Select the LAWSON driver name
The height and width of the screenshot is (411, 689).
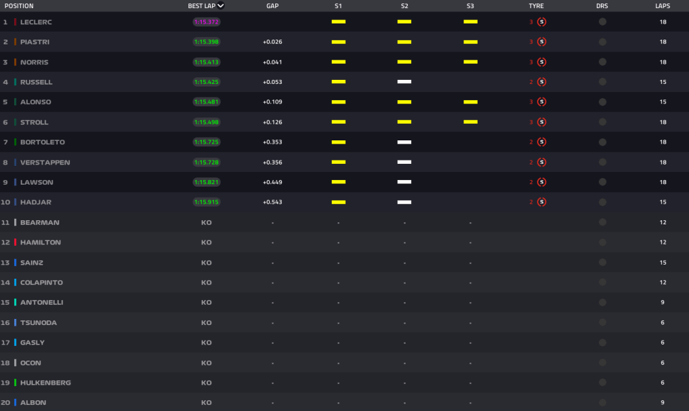(37, 182)
